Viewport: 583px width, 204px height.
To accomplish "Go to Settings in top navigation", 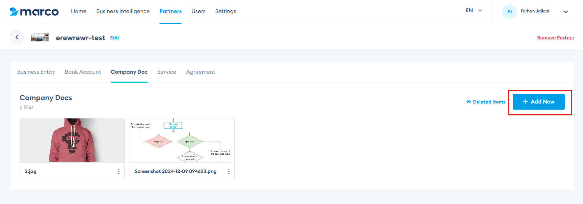I will pos(226,11).
